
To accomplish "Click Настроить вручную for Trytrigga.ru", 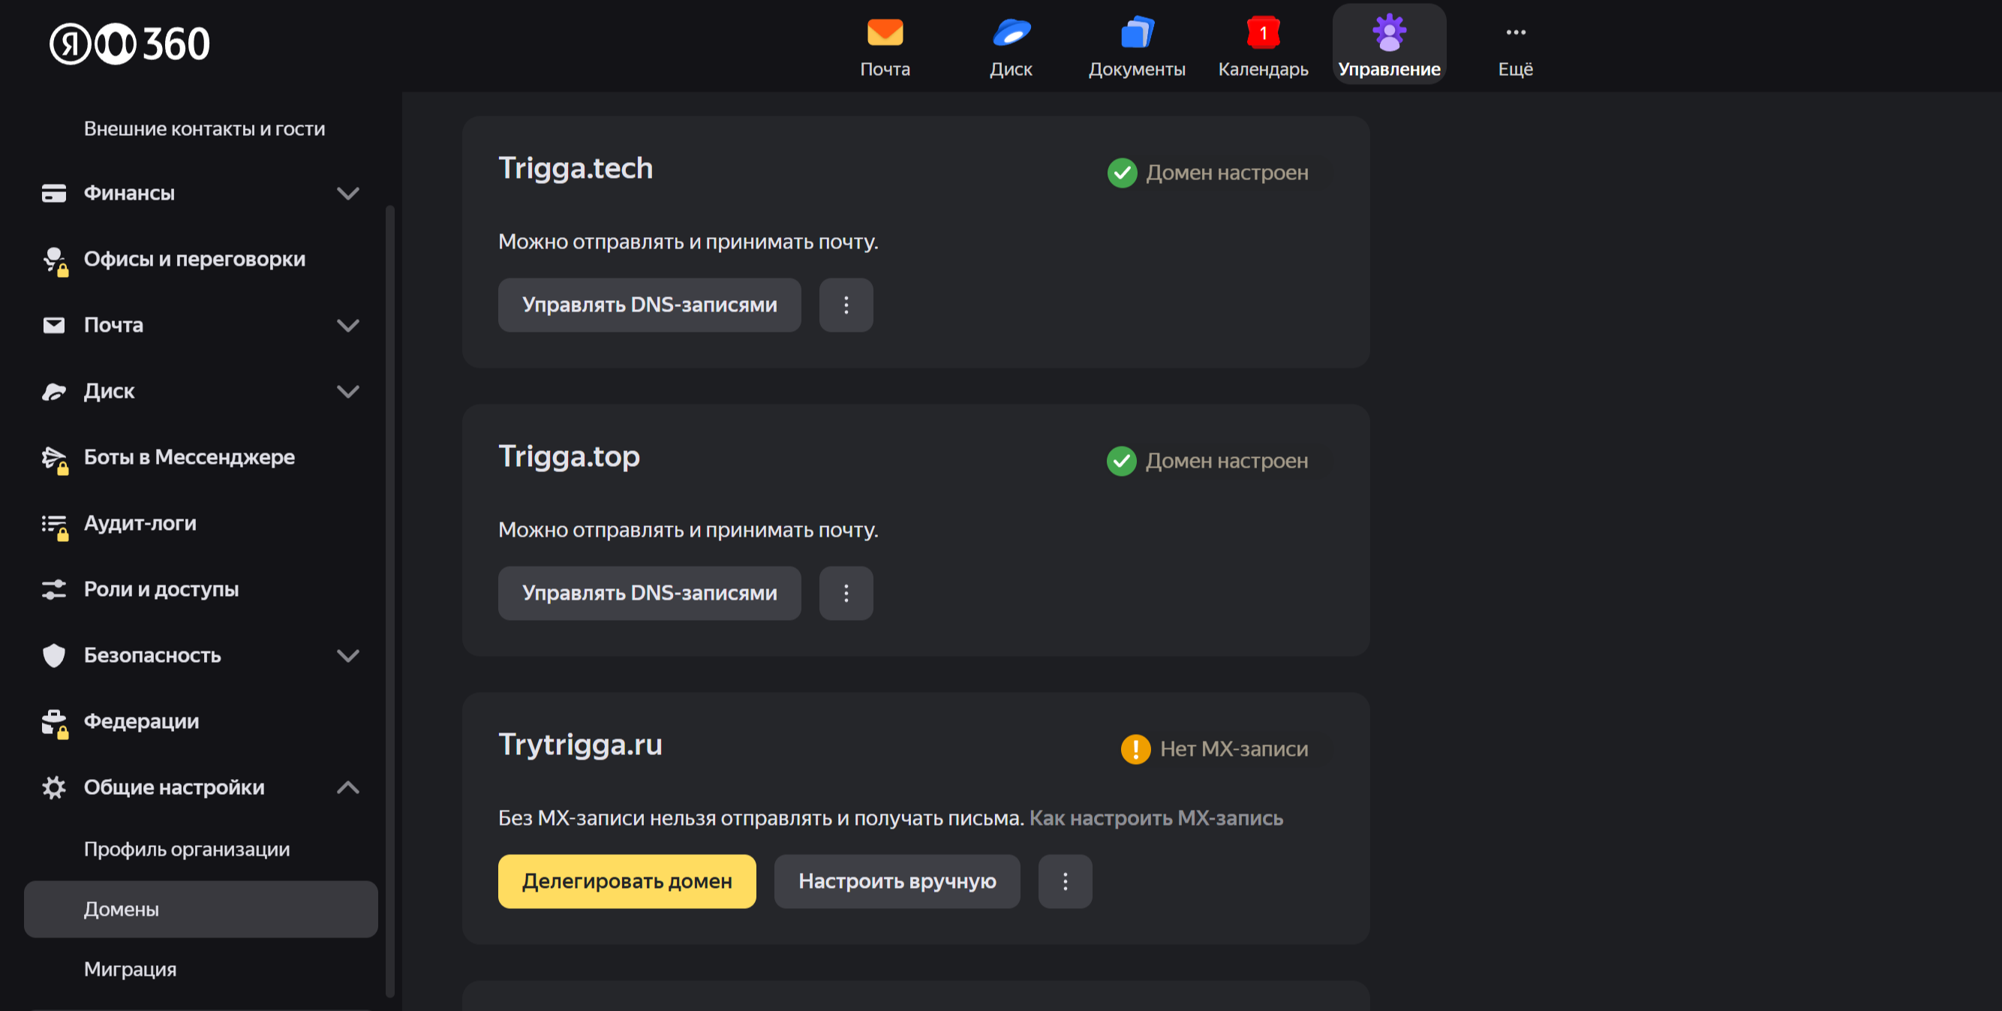I will point(897,881).
